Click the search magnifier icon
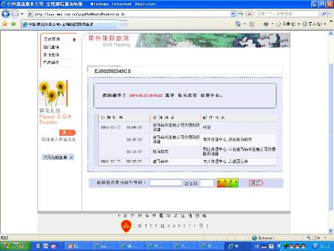Image resolution: width=334 pixels, height=251 pixels. (324, 14)
